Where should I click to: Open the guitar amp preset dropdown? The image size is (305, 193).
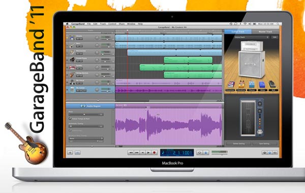point(252,37)
